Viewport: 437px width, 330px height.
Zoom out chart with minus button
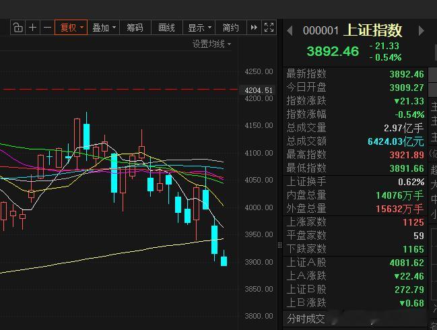pyautogui.click(x=47, y=28)
